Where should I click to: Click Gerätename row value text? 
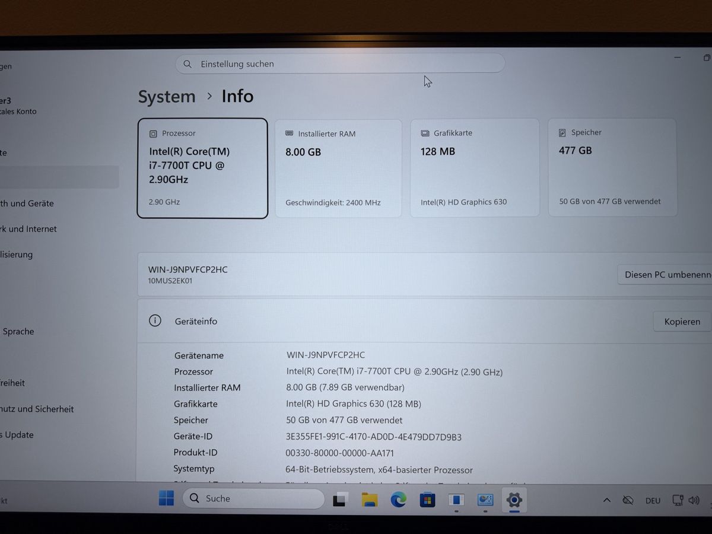click(x=326, y=355)
